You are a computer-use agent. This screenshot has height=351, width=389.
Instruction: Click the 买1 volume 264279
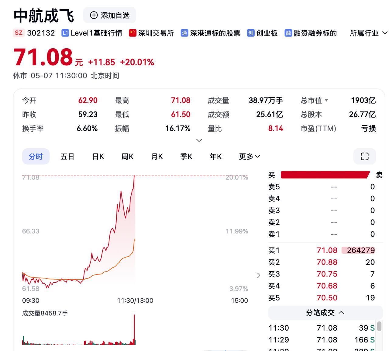(x=361, y=250)
